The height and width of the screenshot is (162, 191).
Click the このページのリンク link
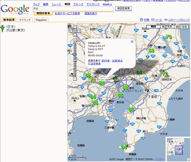pyautogui.click(x=179, y=20)
